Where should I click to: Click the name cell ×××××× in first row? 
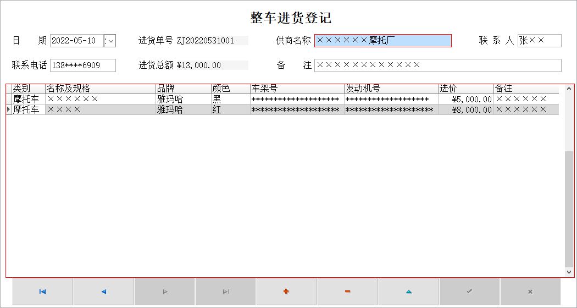[101, 99]
